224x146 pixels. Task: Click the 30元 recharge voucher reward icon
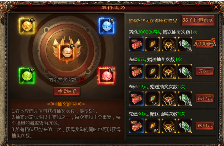[136, 71]
